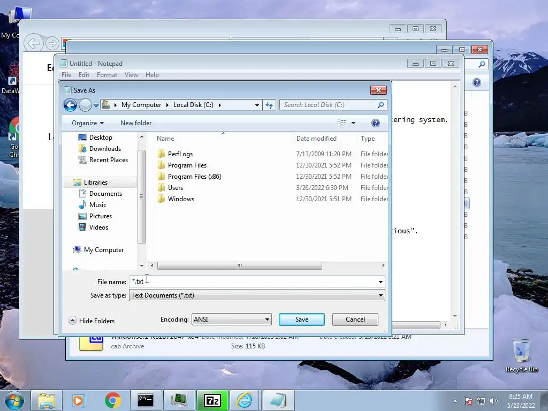Select the Program Files (x86) folder
The height and width of the screenshot is (411, 548).
click(x=194, y=177)
